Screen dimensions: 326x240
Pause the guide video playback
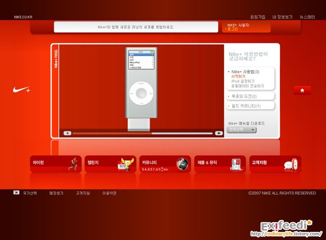click(x=67, y=133)
